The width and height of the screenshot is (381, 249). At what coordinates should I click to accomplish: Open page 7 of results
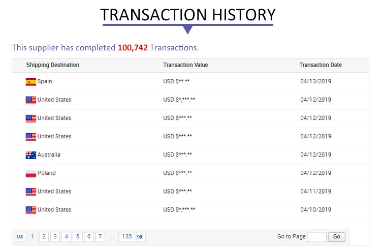[x=100, y=237]
